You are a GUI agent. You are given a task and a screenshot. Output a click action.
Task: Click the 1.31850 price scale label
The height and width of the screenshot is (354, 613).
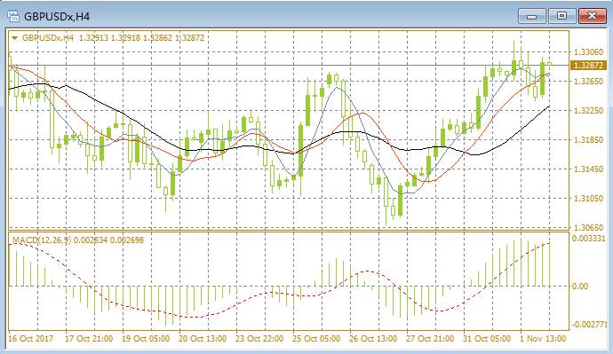tap(588, 139)
